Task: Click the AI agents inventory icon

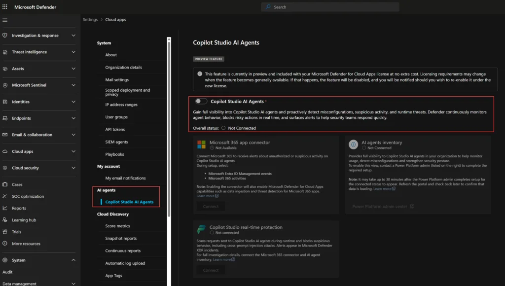Action: coord(353,144)
